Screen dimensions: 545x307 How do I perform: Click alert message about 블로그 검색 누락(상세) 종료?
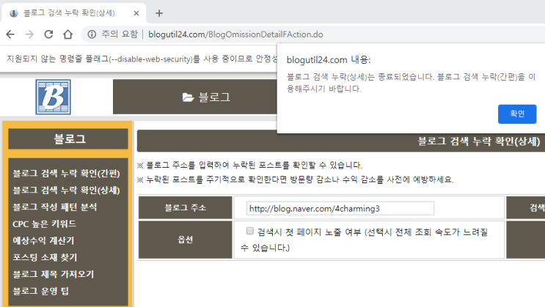click(412, 83)
